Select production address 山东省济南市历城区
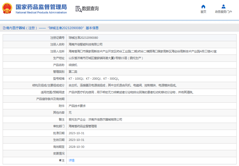This screenshot has height=166, width=239. [x=106, y=58]
